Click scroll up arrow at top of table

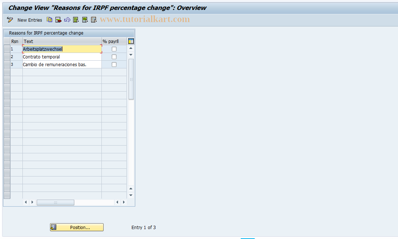(131, 48)
